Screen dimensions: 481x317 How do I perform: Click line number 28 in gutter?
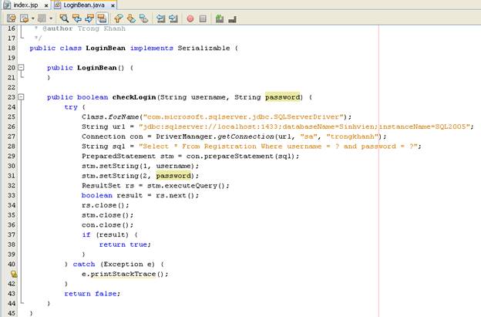pyautogui.click(x=12, y=146)
